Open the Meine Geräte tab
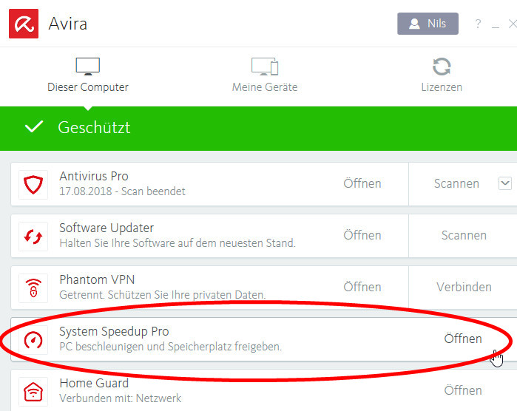This screenshot has height=411, width=517. click(265, 76)
